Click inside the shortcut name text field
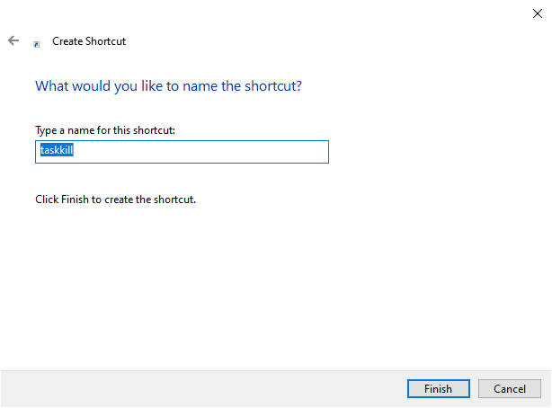 coord(182,152)
